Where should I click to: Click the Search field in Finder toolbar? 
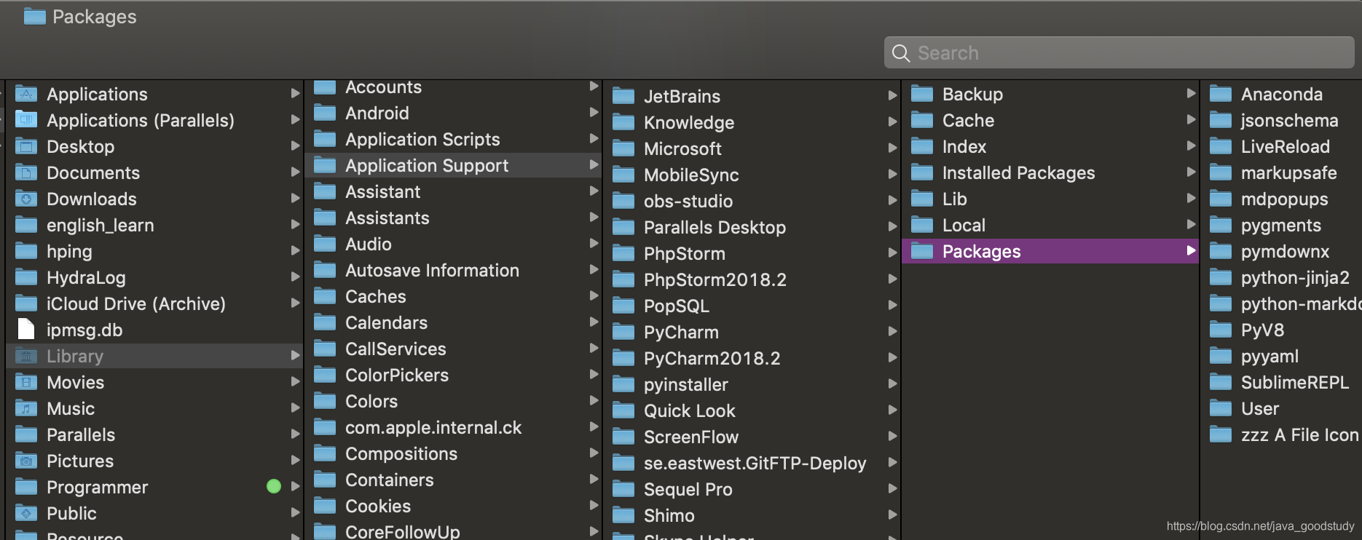pos(1119,52)
